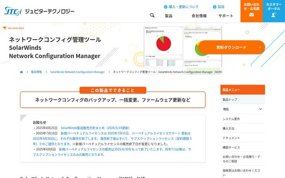
Task: Click the JTC-i Jupiter Technology logo
Action: 39,11
